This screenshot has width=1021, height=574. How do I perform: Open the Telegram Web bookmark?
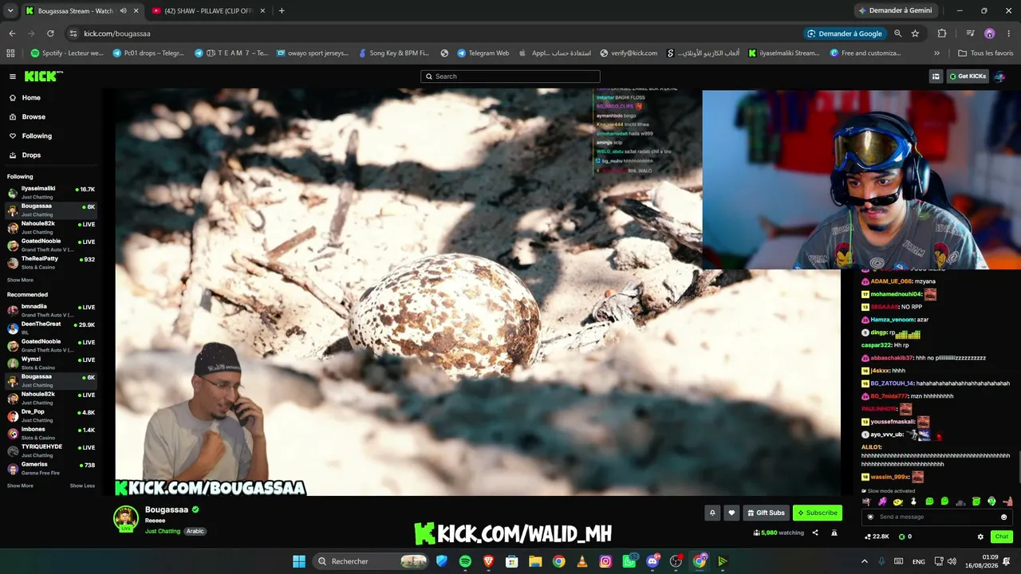(x=483, y=53)
